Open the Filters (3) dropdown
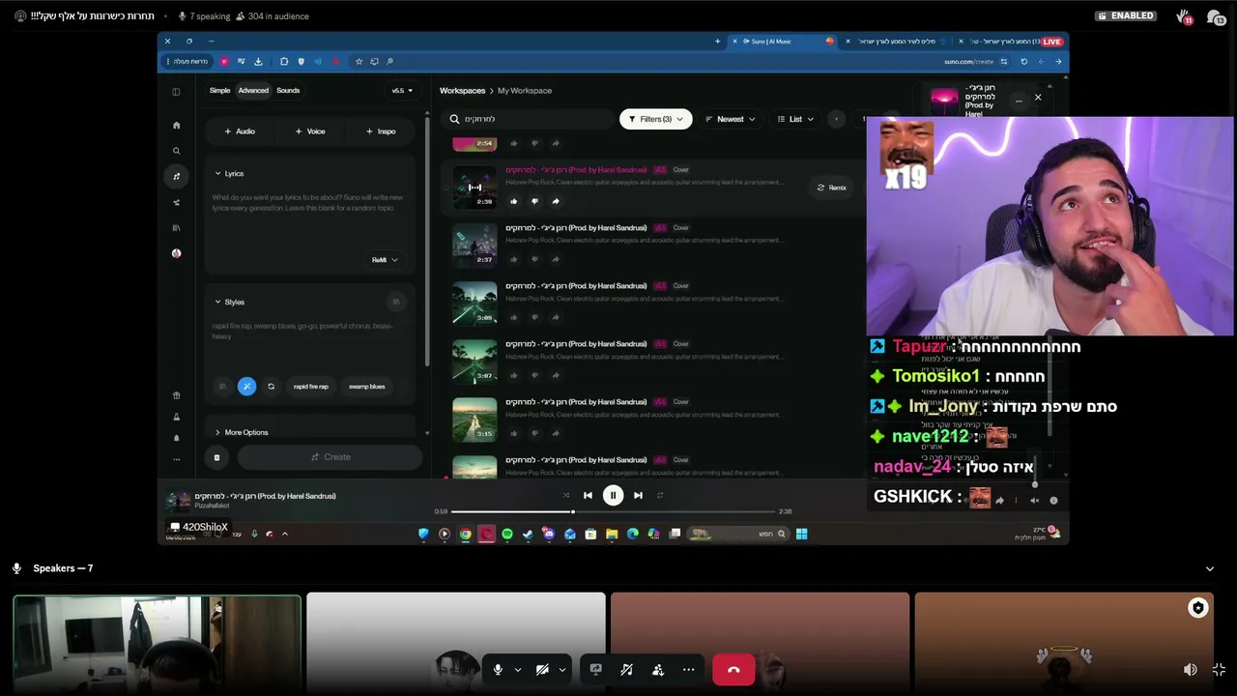1237x696 pixels. tap(655, 119)
